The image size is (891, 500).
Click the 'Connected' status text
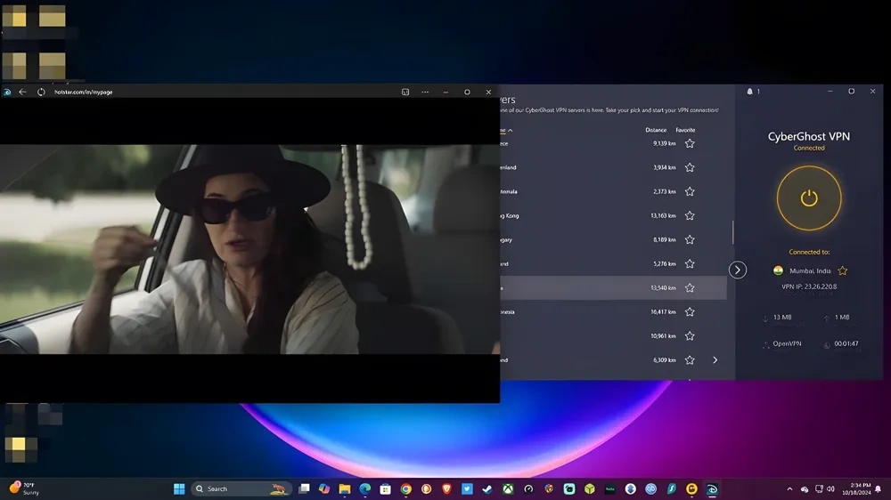click(809, 148)
